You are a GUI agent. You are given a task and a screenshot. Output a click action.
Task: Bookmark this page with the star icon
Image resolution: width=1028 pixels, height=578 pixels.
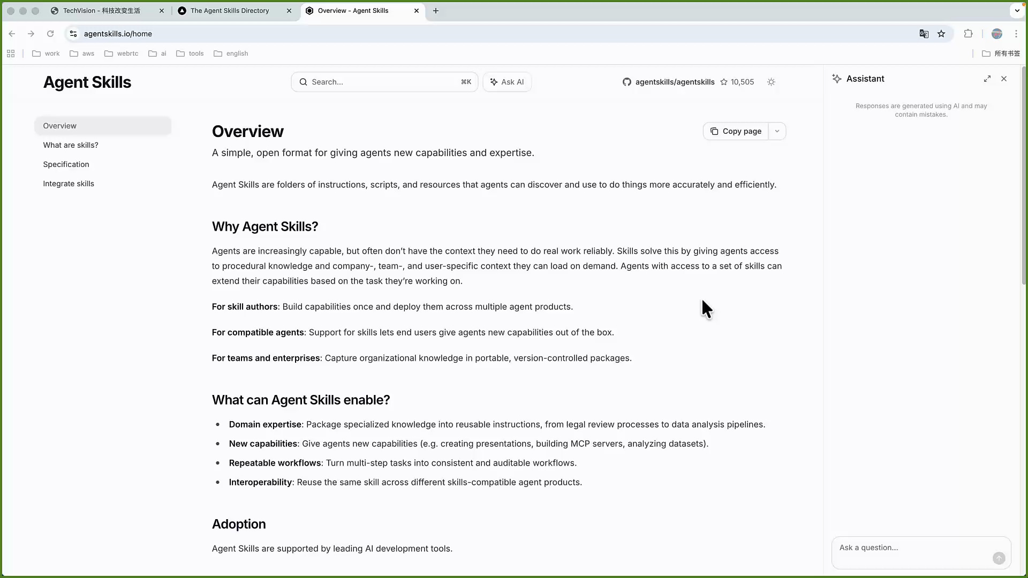pyautogui.click(x=941, y=34)
